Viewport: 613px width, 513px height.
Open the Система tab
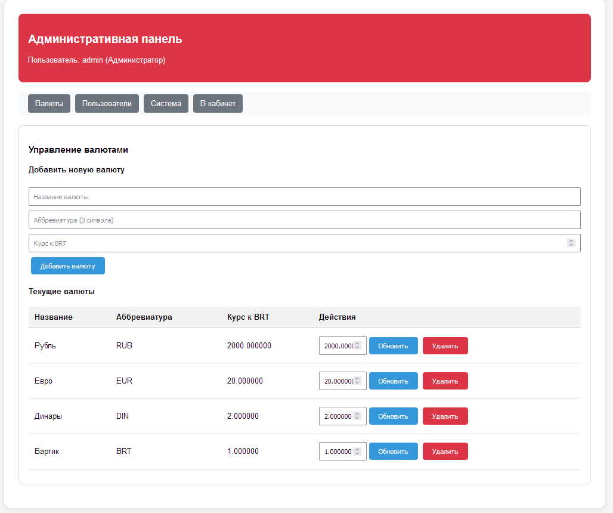(166, 104)
